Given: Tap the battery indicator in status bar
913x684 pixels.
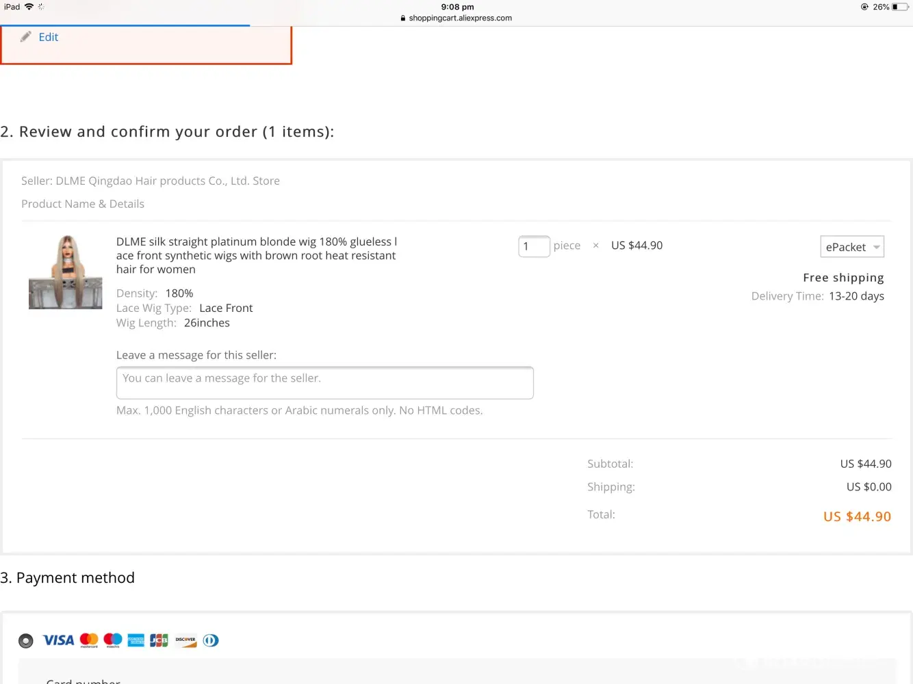Looking at the screenshot, I should (x=899, y=7).
